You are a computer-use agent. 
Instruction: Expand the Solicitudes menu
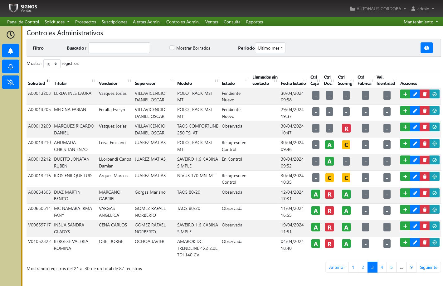(57, 22)
